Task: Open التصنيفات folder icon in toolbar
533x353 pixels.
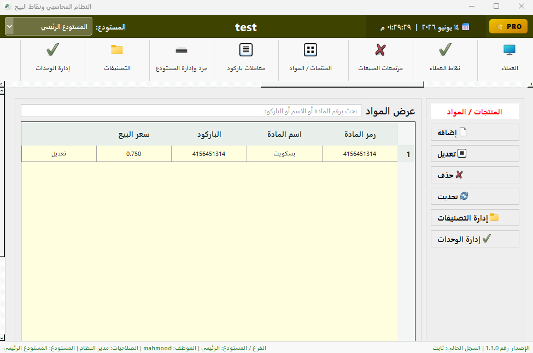Action: pyautogui.click(x=117, y=50)
